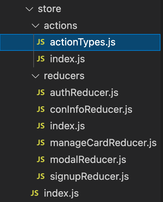The width and height of the screenshot is (163, 202).
Task: Open index.js inside the reducers folder
Action: pyautogui.click(x=68, y=126)
